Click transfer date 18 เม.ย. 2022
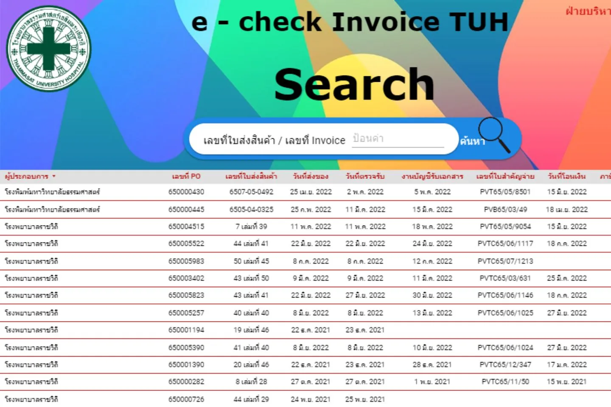The image size is (611, 407). coord(566,209)
